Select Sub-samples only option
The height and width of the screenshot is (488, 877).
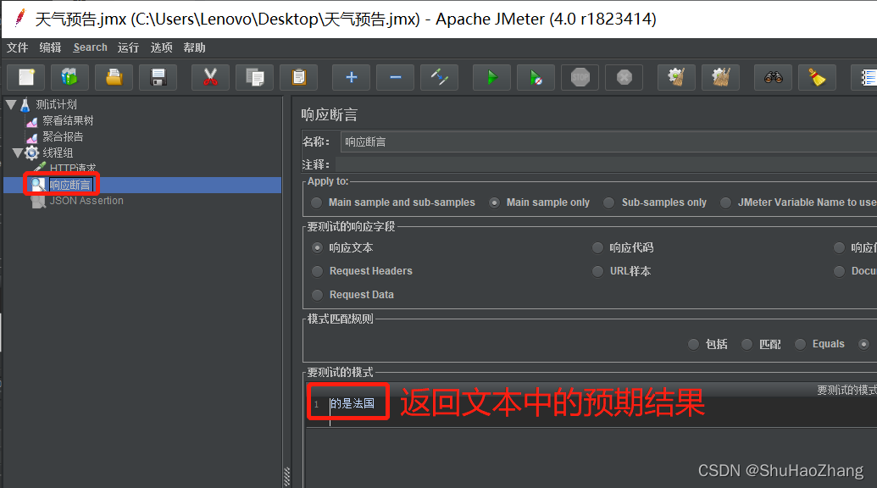click(655, 202)
